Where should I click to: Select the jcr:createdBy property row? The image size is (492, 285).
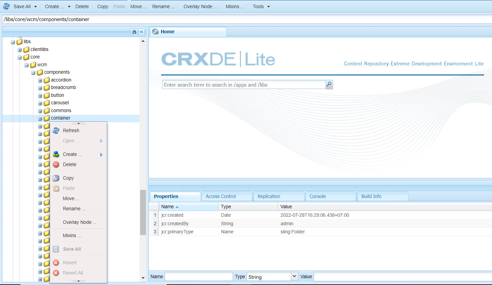coord(321,224)
